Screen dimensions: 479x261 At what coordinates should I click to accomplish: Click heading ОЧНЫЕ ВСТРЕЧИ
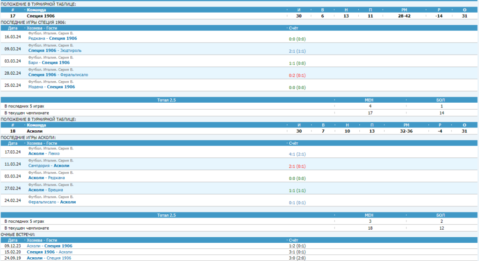pyautogui.click(x=18, y=235)
